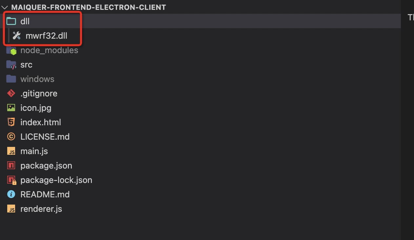This screenshot has width=414, height=240.
Task: Expand the windows folder
Action: click(x=37, y=79)
